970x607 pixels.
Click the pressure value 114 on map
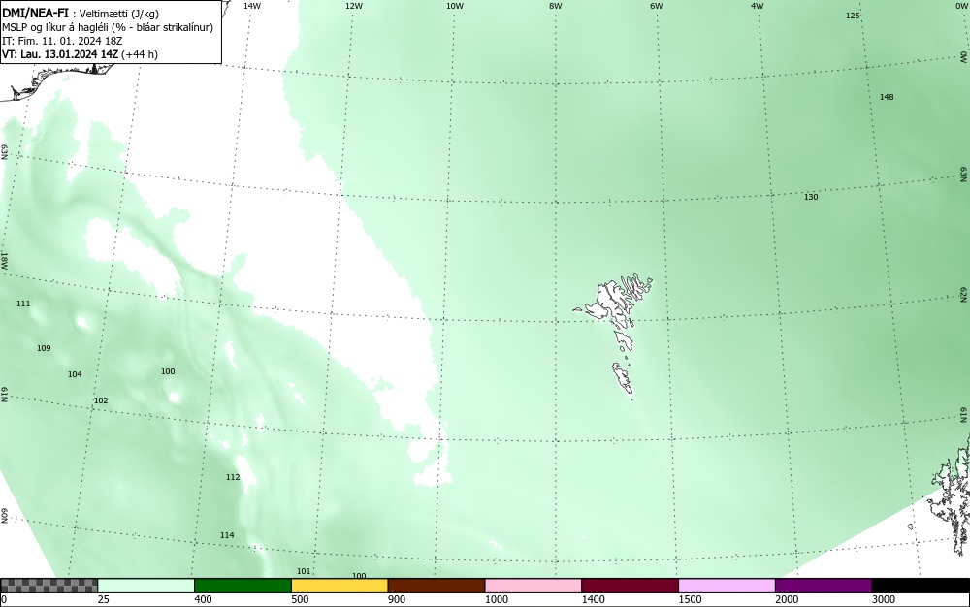227,535
